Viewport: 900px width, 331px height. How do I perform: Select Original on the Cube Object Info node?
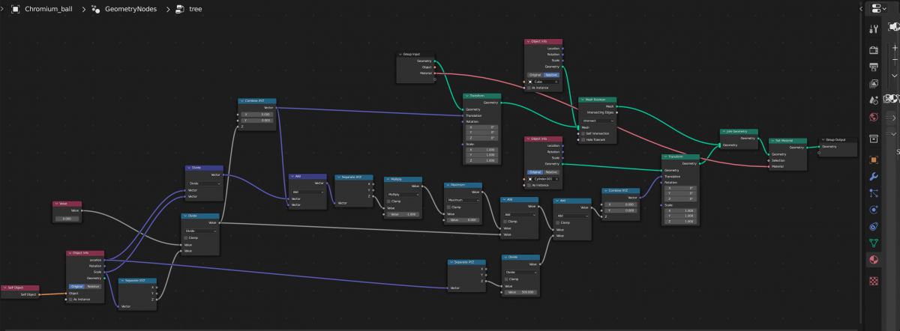pos(535,75)
